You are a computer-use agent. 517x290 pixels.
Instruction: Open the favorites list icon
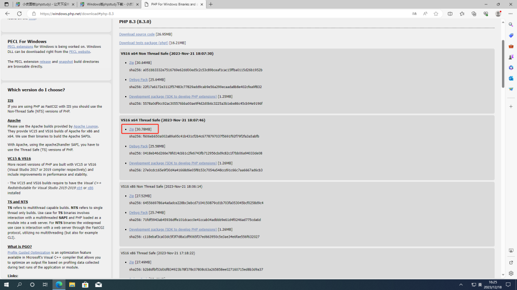[462, 14]
